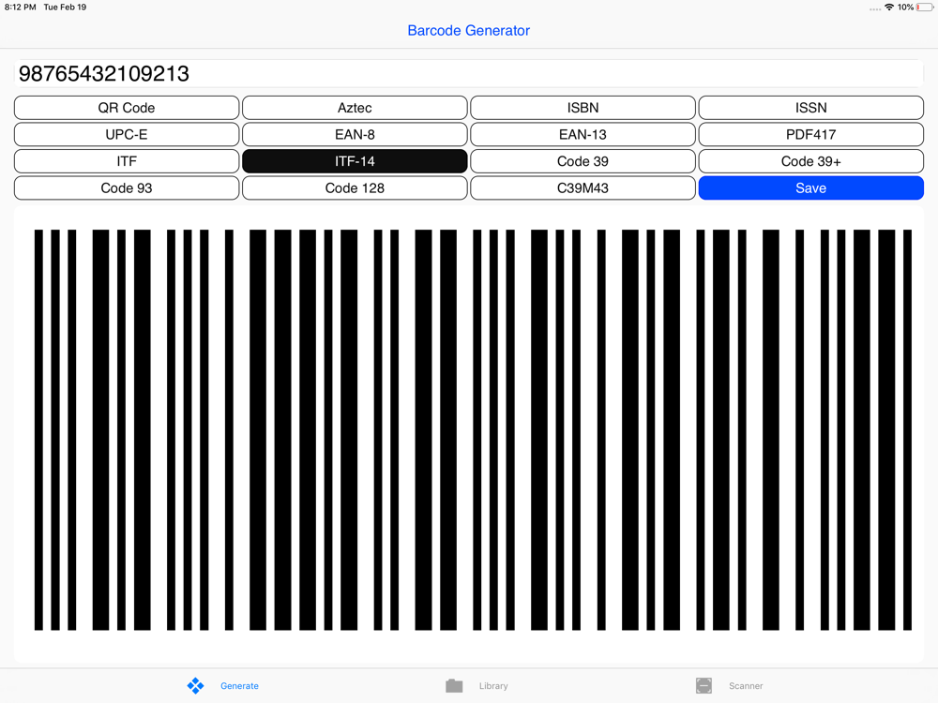Open the Scanner icon
Screen dimensions: 938x703
point(704,686)
